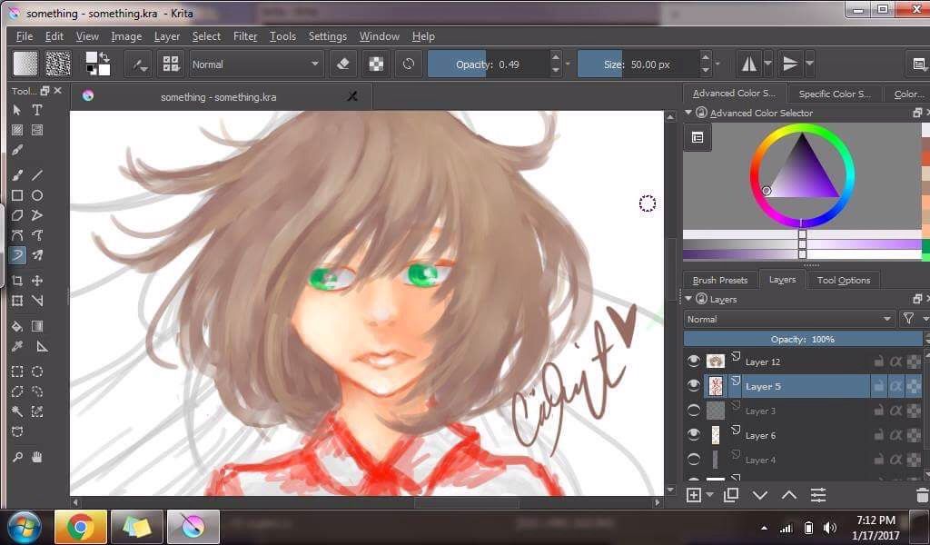Select the Polygon tool
The height and width of the screenshot is (545, 930).
17,215
